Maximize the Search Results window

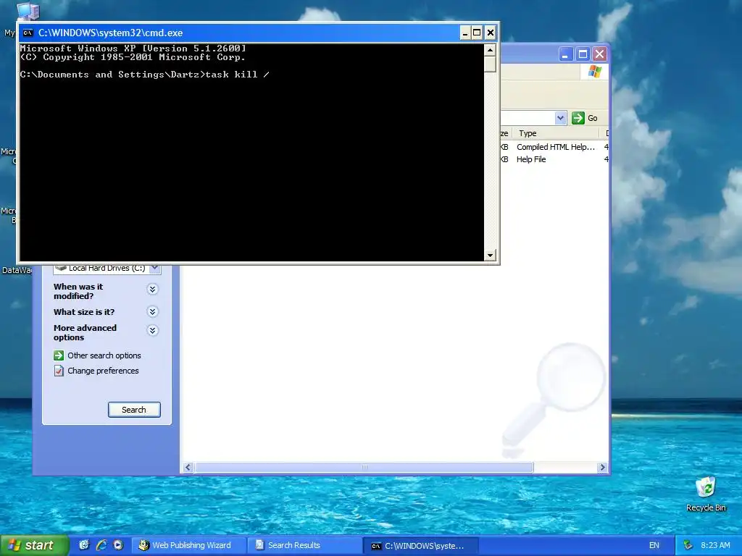tap(583, 54)
